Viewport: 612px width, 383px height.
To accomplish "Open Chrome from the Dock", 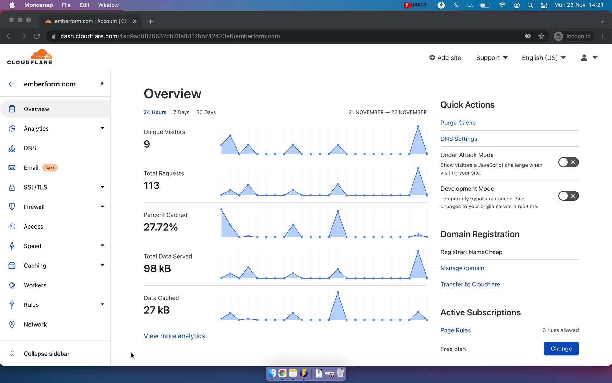I will click(x=282, y=373).
